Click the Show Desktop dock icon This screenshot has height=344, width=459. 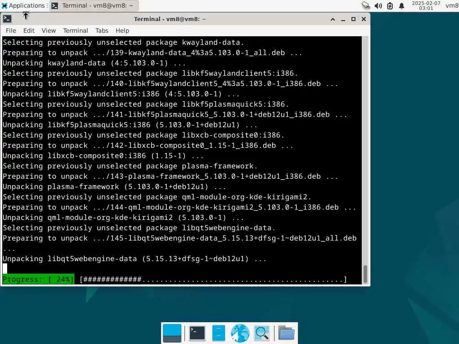[x=172, y=333]
